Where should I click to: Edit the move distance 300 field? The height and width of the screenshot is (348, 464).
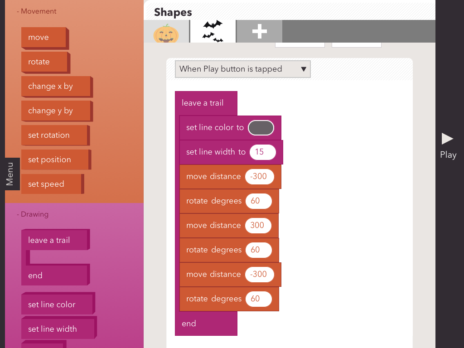coord(258,226)
